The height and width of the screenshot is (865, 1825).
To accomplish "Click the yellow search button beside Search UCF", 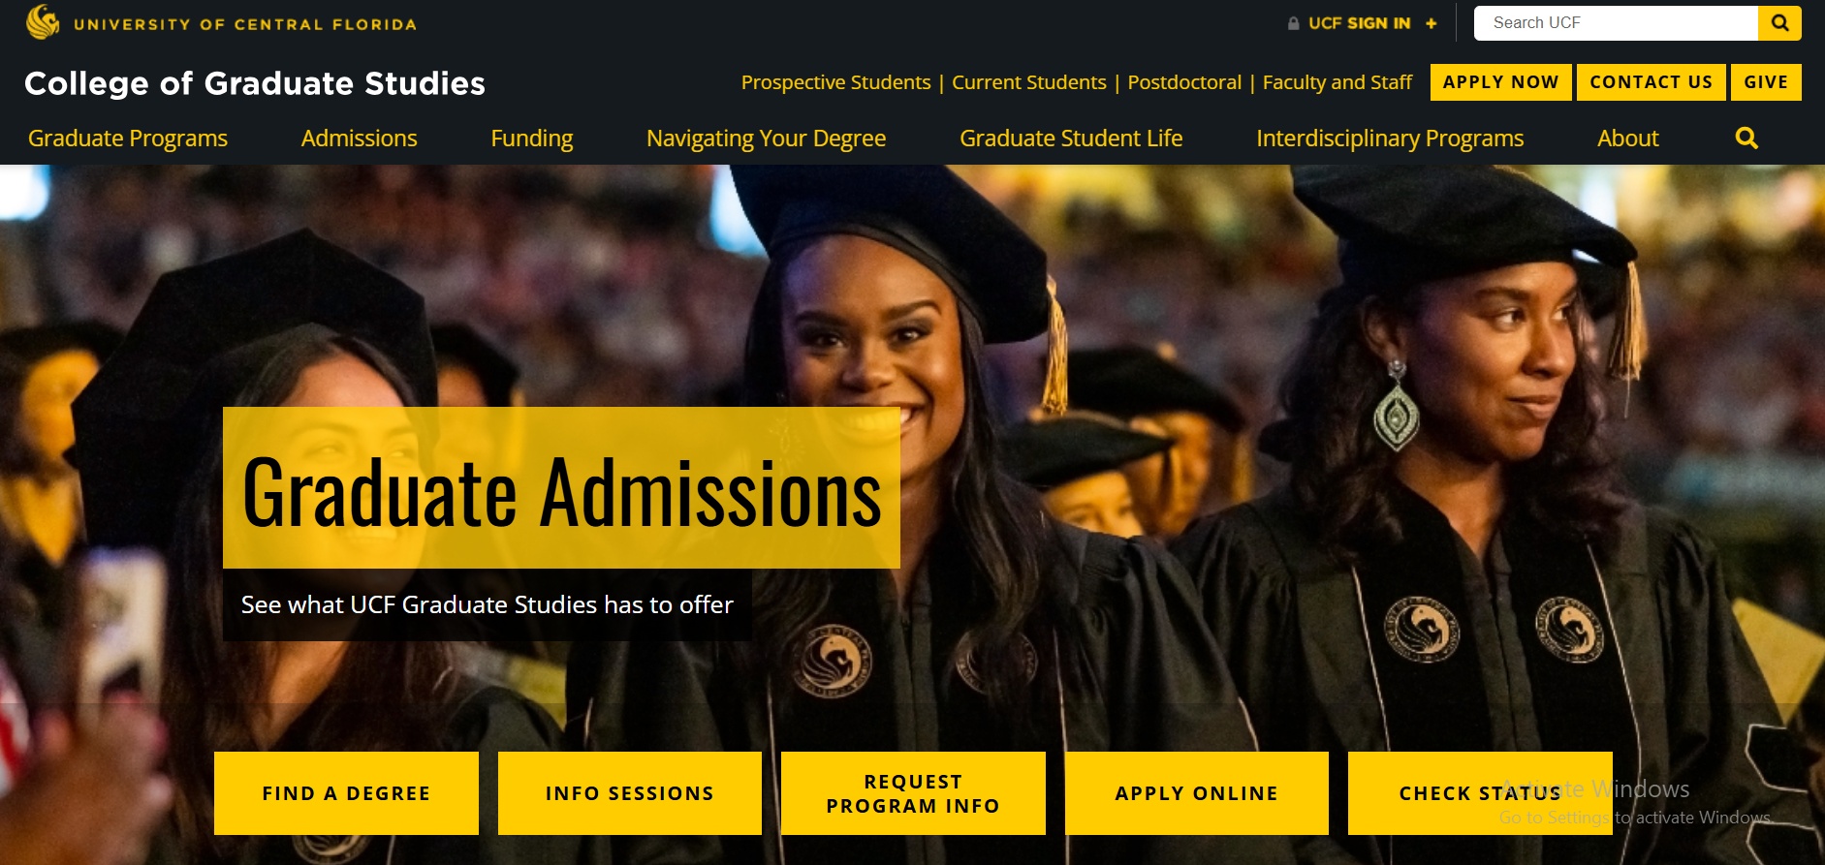I will [x=1779, y=23].
